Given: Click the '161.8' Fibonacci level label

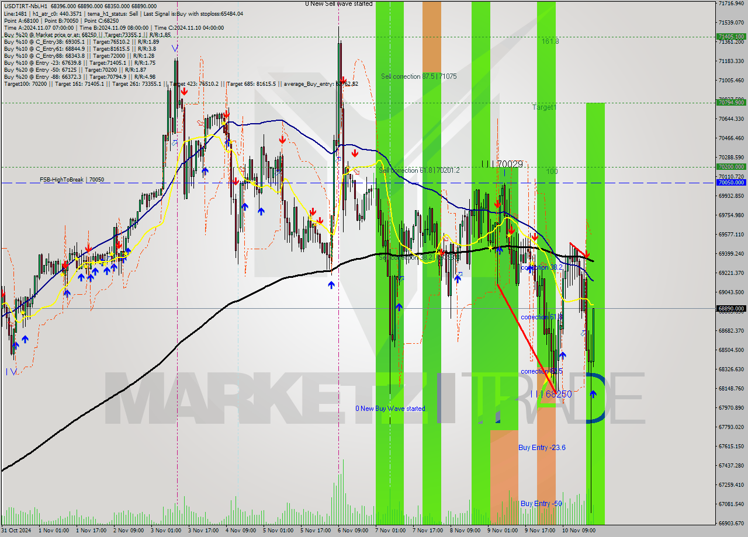Looking at the screenshot, I should coord(550,41).
